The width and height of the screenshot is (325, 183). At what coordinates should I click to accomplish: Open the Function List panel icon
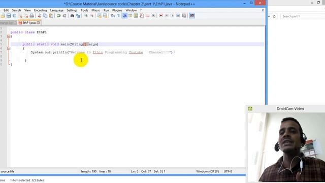pos(142,16)
